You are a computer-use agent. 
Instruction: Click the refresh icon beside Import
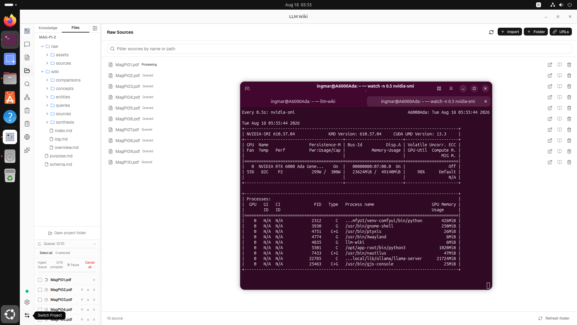[491, 32]
